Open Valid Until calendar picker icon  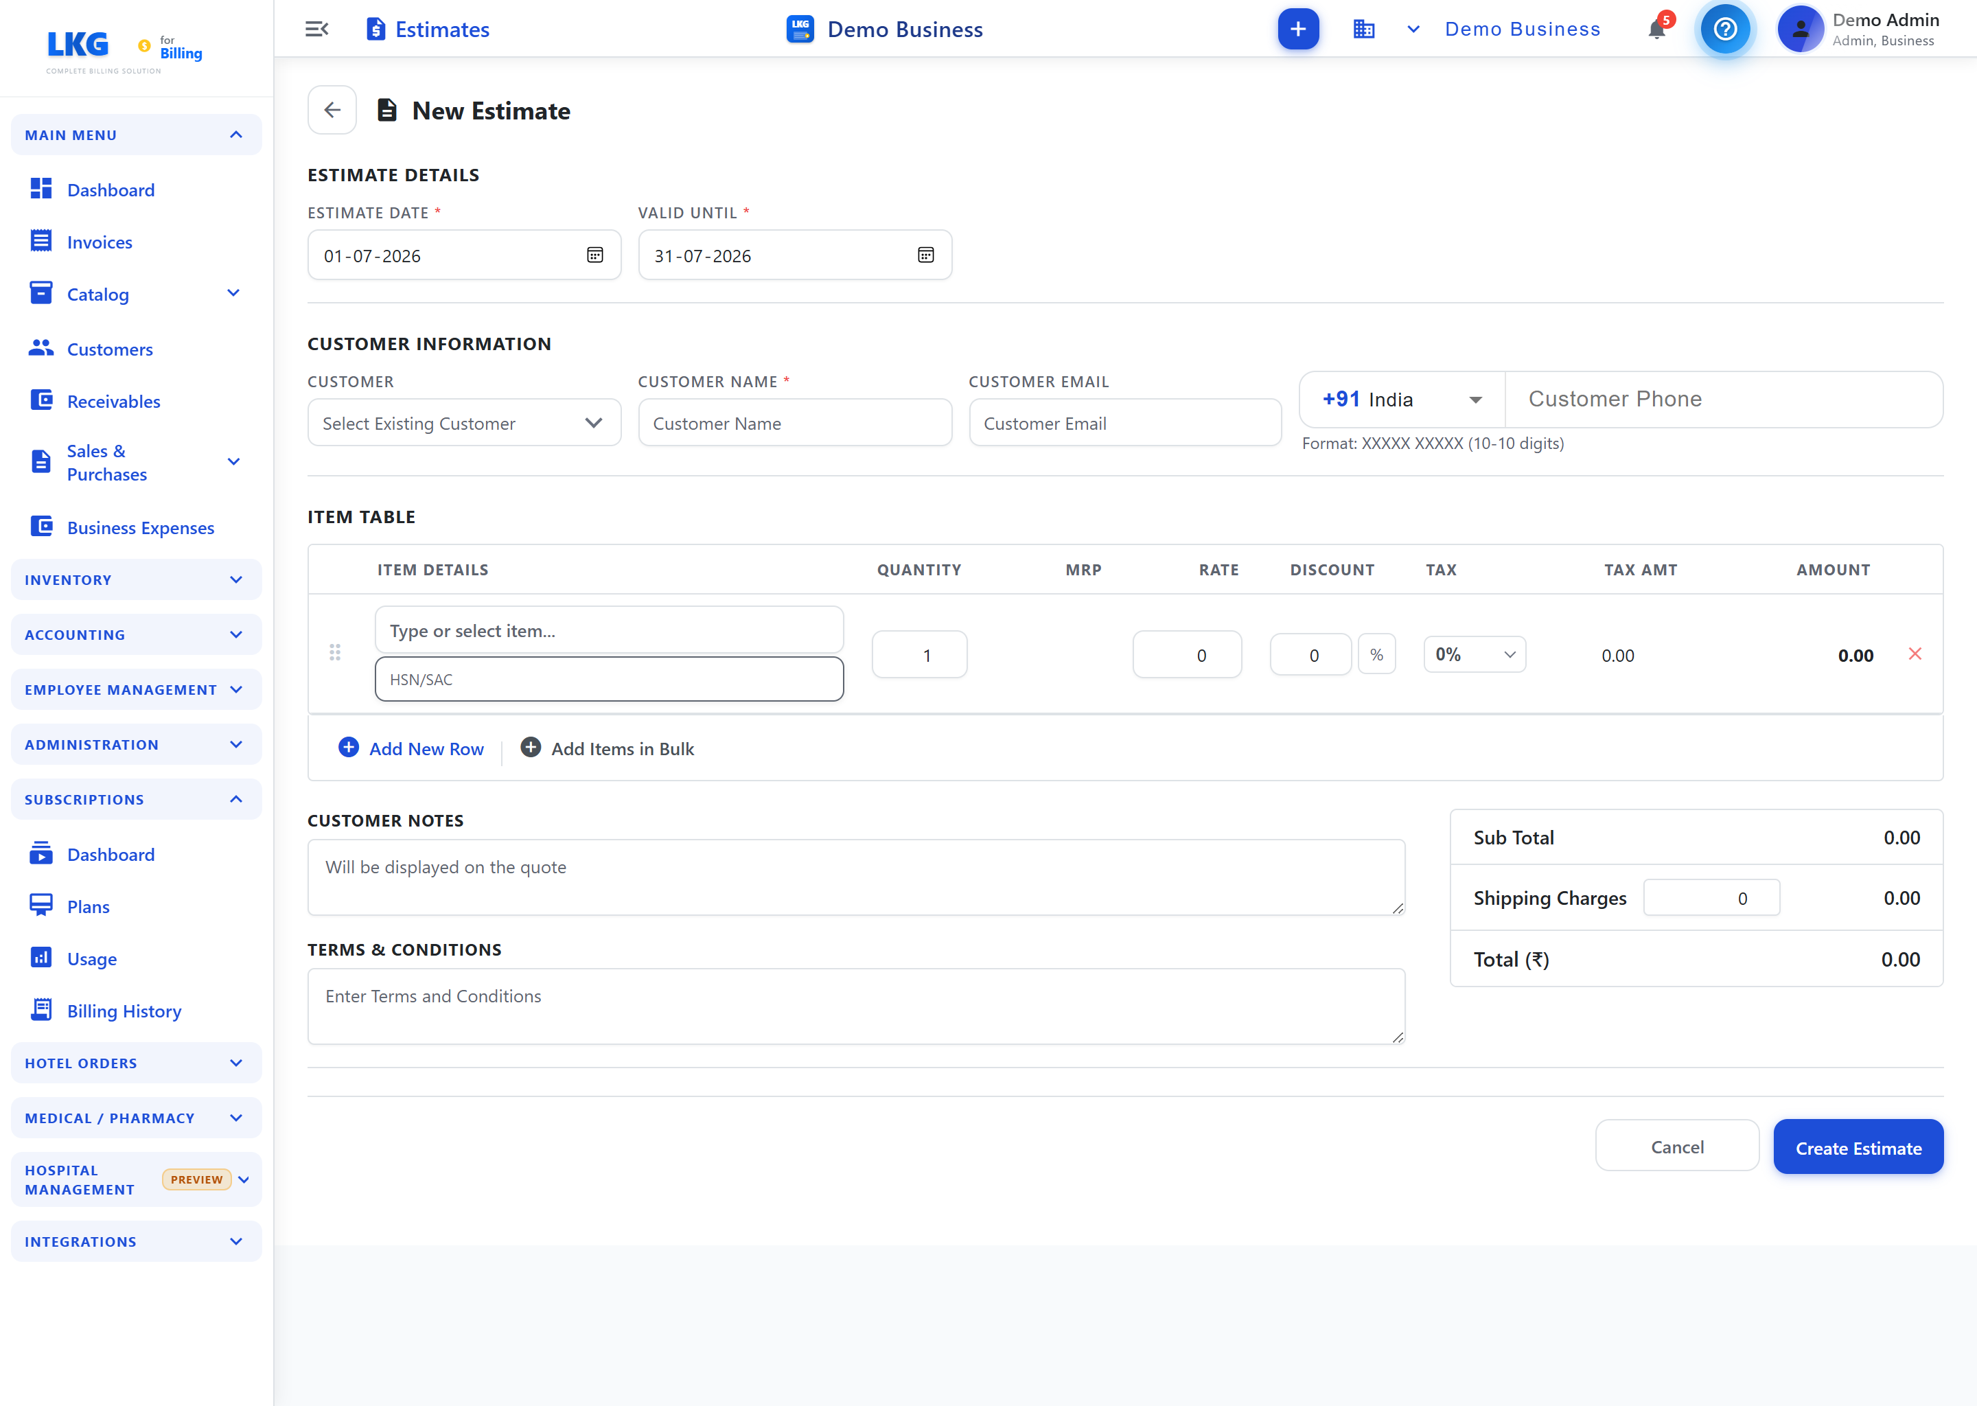(925, 255)
